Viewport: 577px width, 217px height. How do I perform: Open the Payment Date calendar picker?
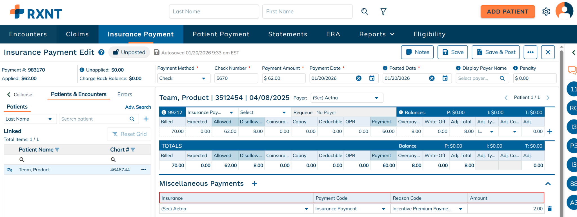point(372,78)
